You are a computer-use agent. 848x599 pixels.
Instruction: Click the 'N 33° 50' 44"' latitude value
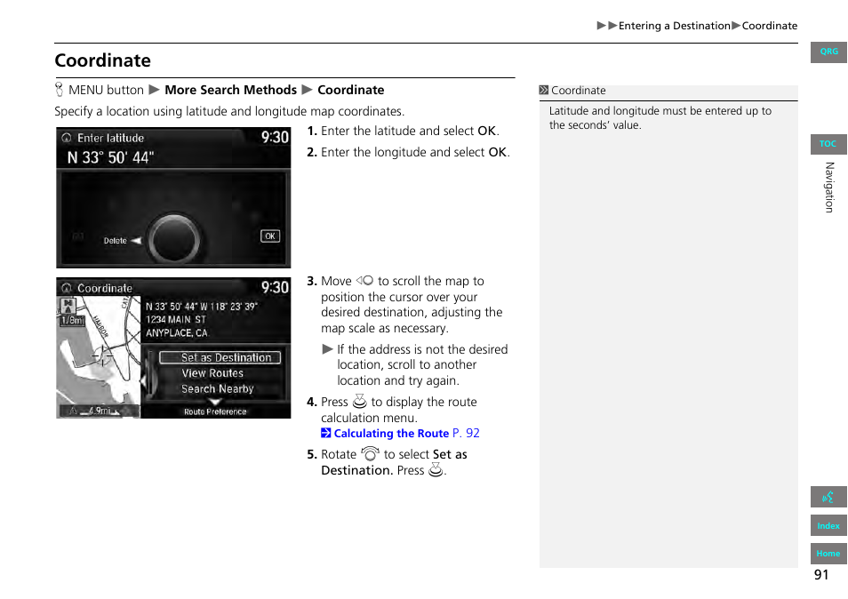click(110, 158)
